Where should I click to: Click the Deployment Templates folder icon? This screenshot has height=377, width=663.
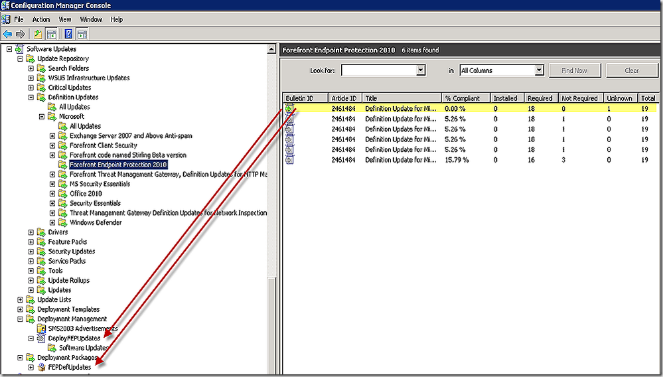[x=30, y=309]
